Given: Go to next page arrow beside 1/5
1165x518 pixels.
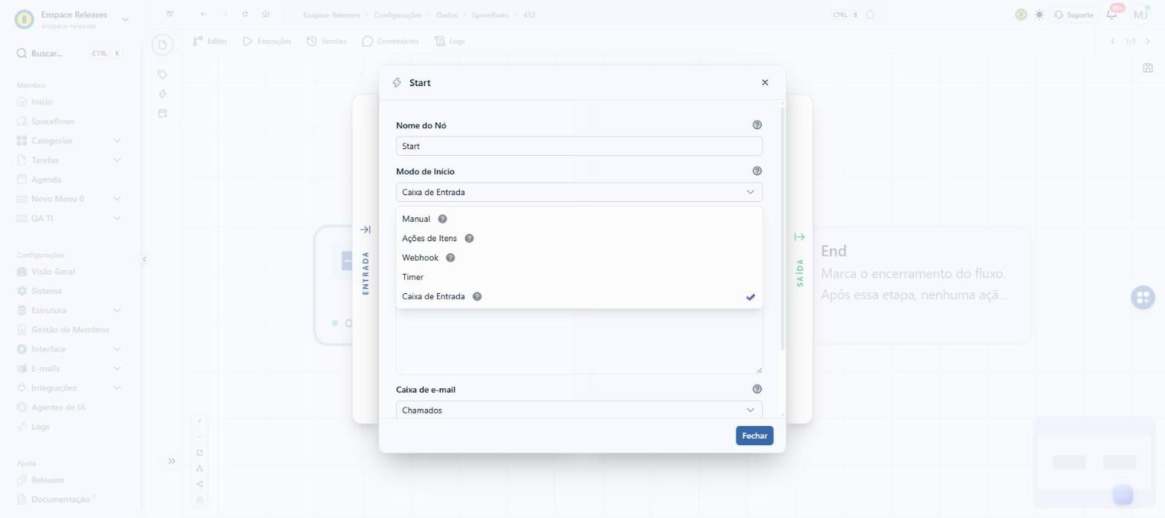Looking at the screenshot, I should (x=1148, y=42).
